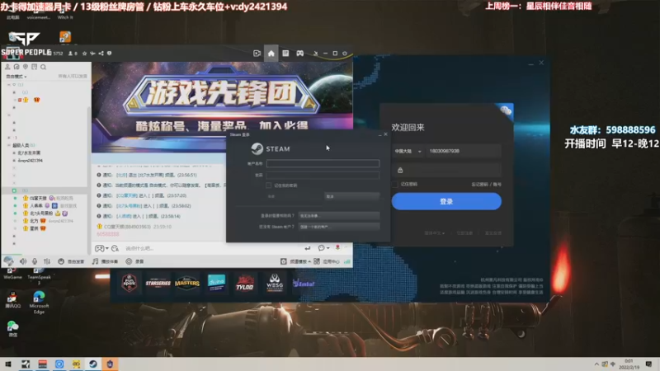Toggle the speaker icon in YY bottom bar
The image size is (660, 371).
click(23, 261)
